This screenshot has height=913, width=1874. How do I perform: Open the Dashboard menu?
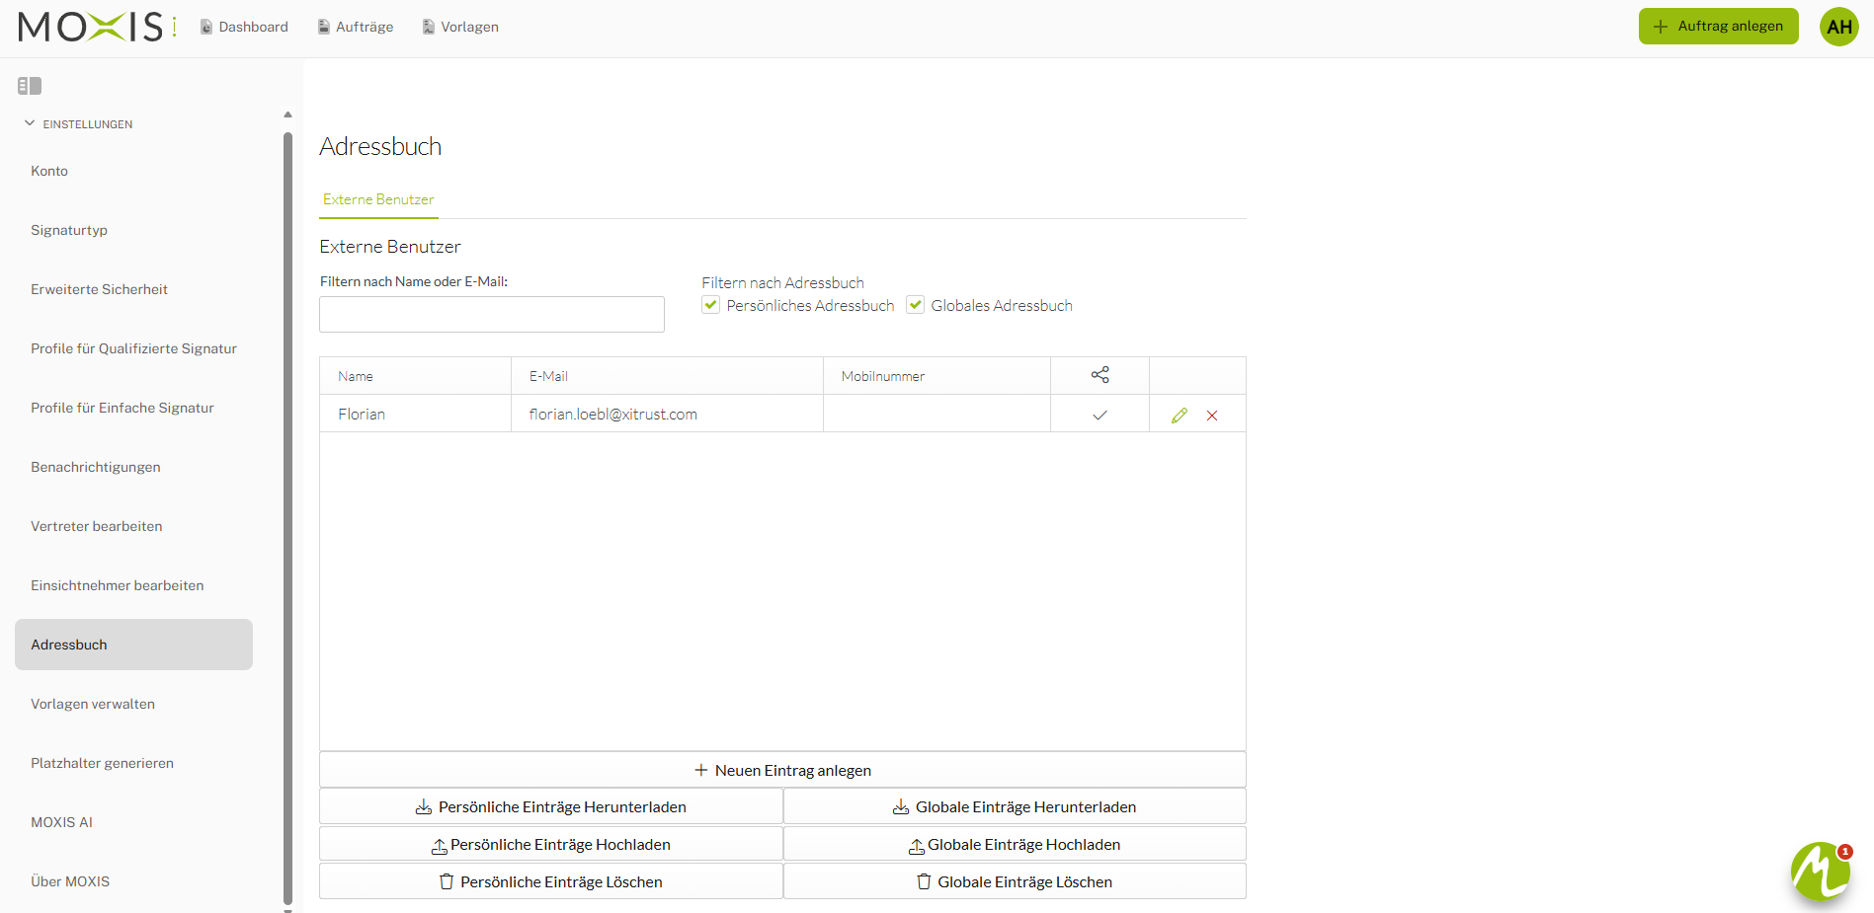(x=254, y=27)
